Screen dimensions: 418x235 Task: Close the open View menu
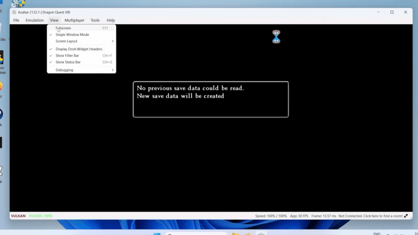pos(54,20)
